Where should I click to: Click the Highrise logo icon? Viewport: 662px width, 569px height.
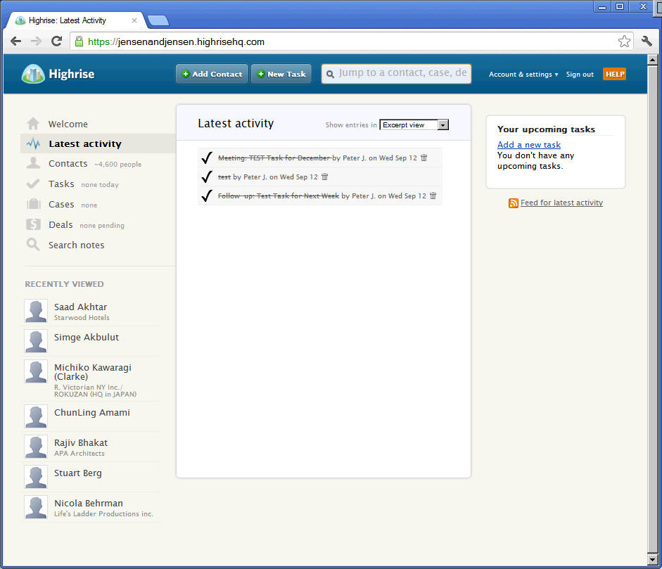pos(33,74)
